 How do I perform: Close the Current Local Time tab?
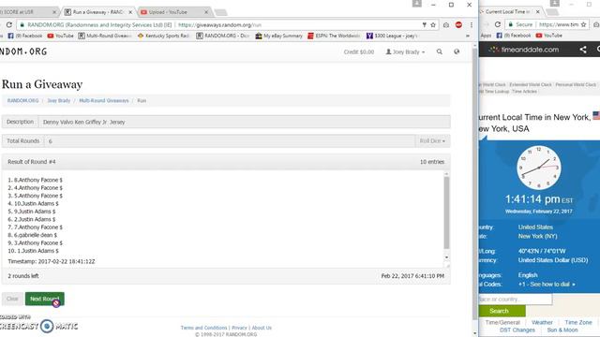537,12
